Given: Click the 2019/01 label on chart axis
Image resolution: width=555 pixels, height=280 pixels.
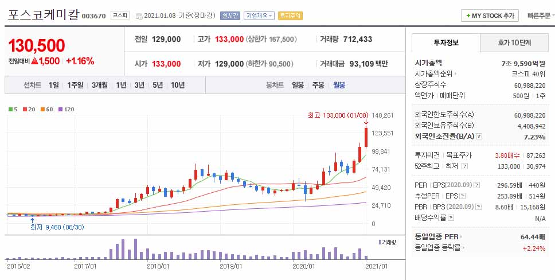Looking at the screenshot, I should point(231,266).
